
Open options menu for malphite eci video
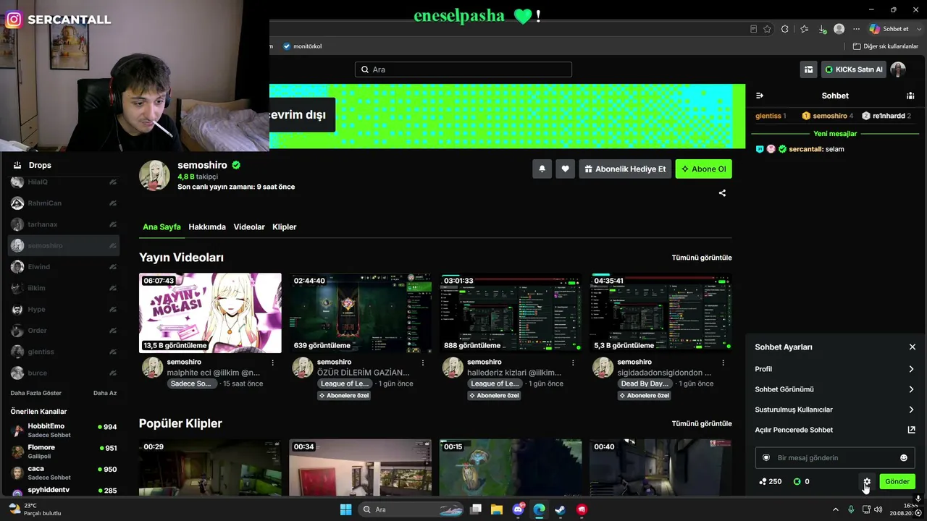click(273, 363)
